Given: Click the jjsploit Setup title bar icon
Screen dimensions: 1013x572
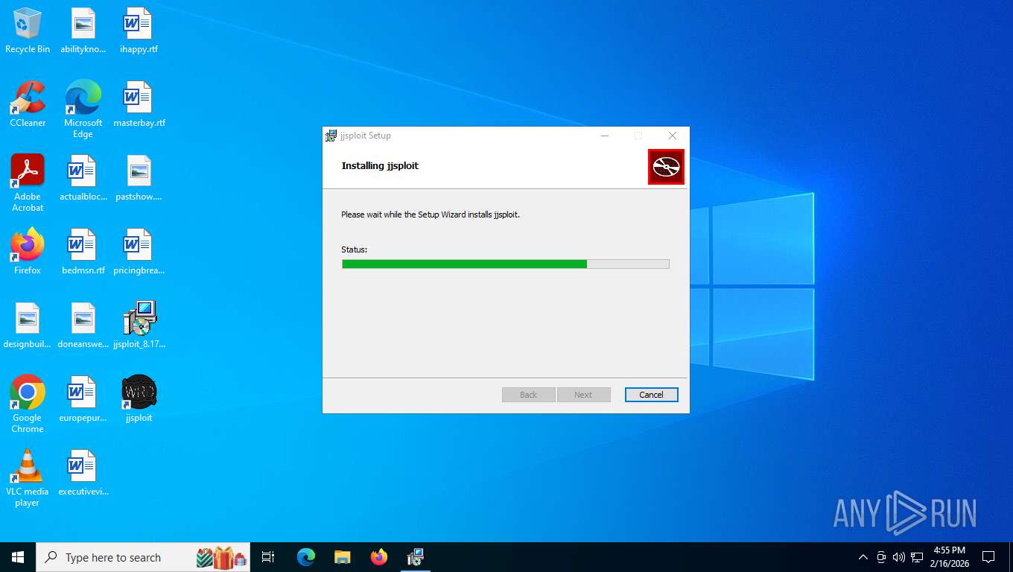Looking at the screenshot, I should click(x=331, y=136).
